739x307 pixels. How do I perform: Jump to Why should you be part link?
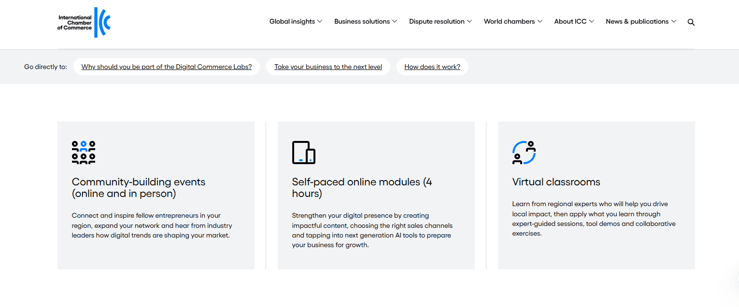tap(167, 67)
